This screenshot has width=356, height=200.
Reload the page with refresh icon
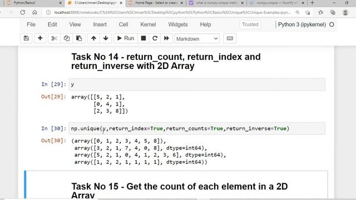point(22,12)
